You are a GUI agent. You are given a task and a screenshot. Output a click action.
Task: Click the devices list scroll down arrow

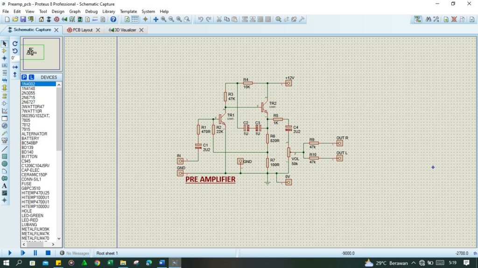click(59, 238)
